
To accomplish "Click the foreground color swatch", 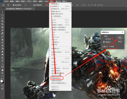I will pos(2,81).
